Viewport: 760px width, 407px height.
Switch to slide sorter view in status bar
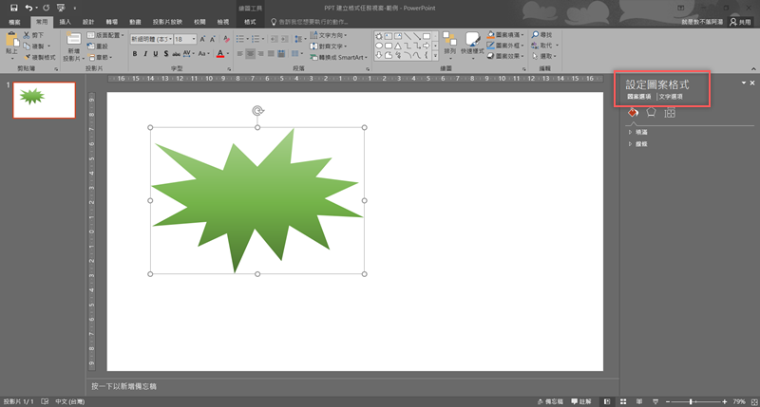pyautogui.click(x=623, y=401)
